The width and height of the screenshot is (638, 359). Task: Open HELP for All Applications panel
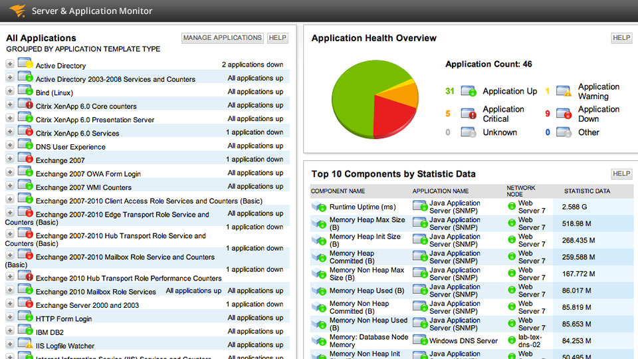(x=278, y=38)
